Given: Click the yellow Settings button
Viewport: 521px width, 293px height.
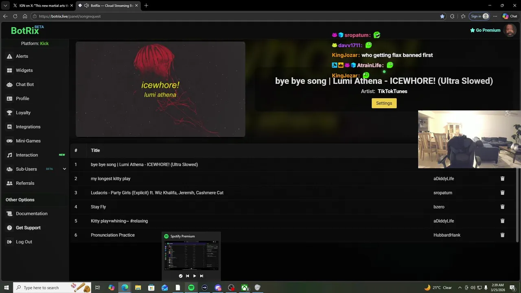Looking at the screenshot, I should point(384,103).
